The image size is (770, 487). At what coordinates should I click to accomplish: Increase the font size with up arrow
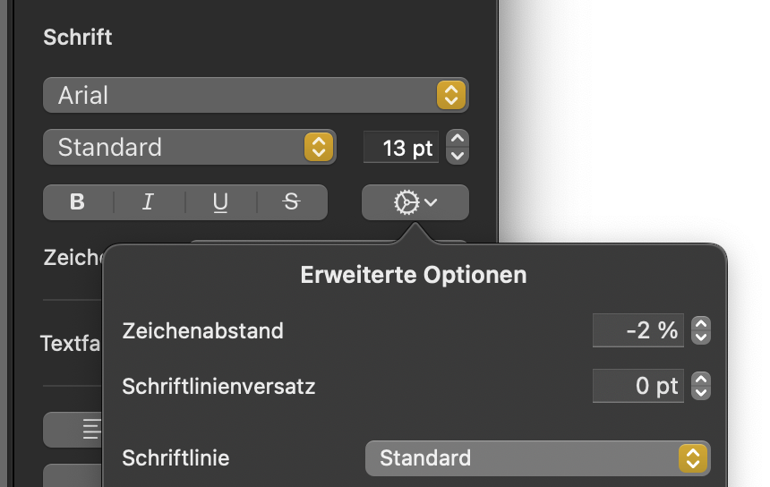(458, 139)
